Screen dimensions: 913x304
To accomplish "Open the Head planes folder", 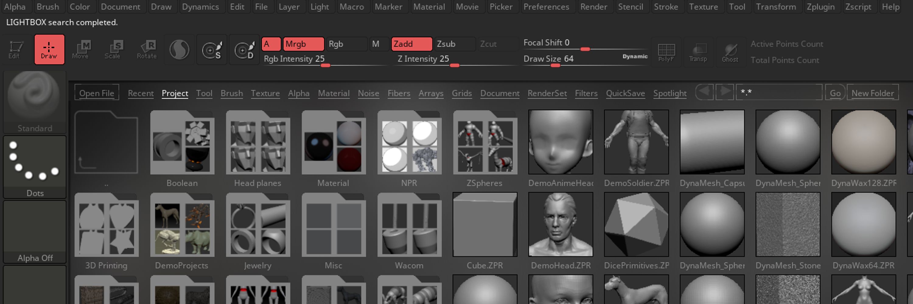I will tap(258, 142).
